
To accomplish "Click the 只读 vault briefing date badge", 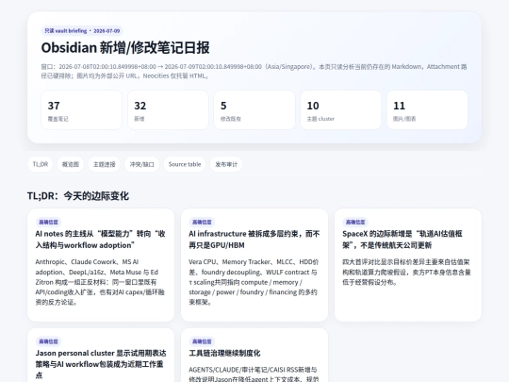I will 82,31.
